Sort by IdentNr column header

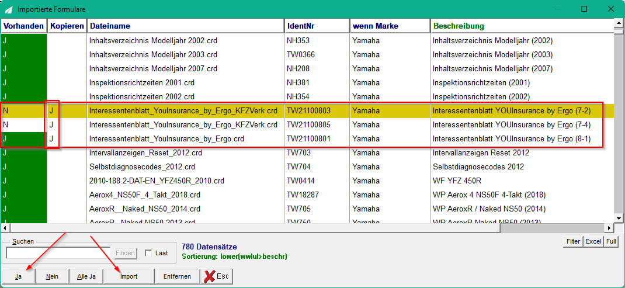click(317, 26)
